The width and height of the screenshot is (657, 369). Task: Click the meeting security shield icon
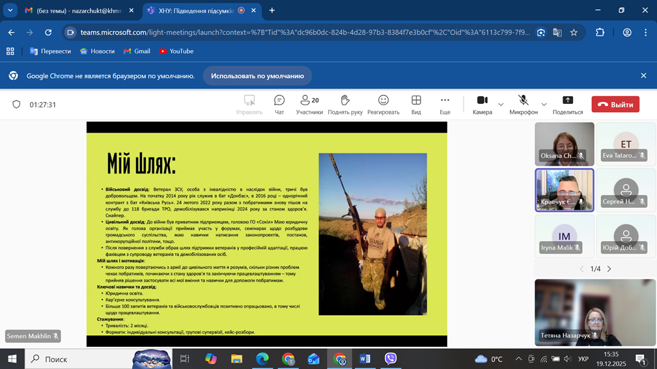(16, 105)
